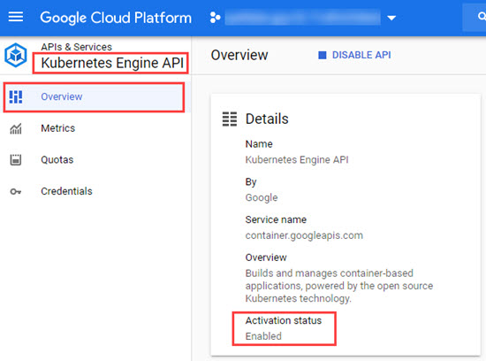Click the APIs & Services breadcrumb

[76, 47]
